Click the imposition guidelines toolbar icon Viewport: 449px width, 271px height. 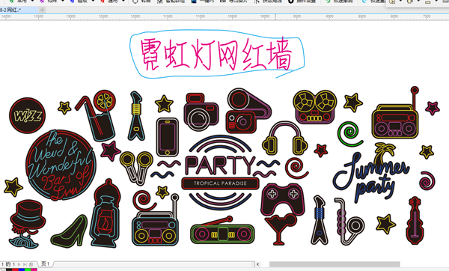pos(257,1)
